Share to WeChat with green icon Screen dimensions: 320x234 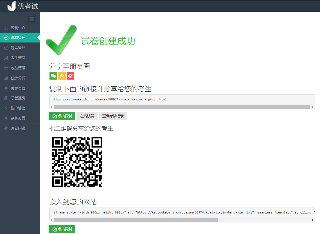[x=53, y=76]
